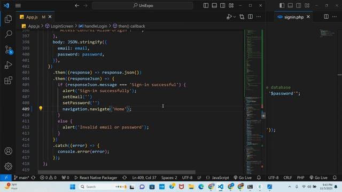Select the signin.php editor tab
Viewport: 342px width, 192px height.
(x=293, y=17)
